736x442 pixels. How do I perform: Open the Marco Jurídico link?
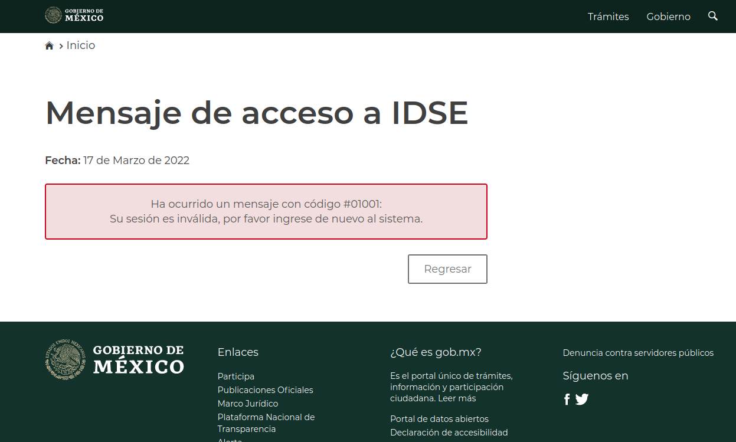click(247, 404)
